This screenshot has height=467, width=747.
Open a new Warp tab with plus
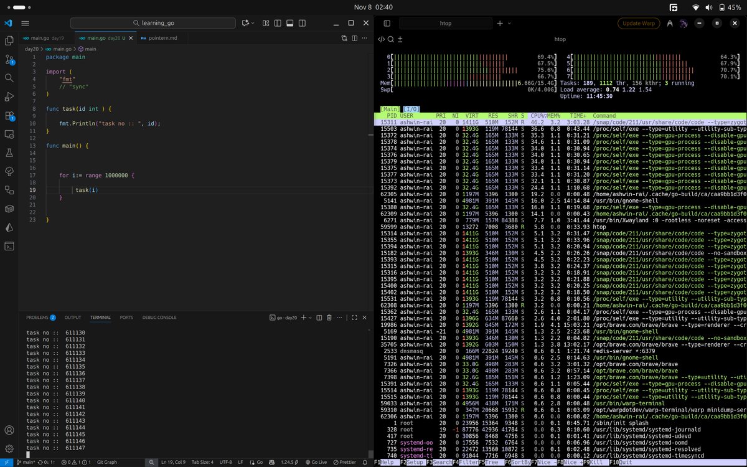[499, 24]
